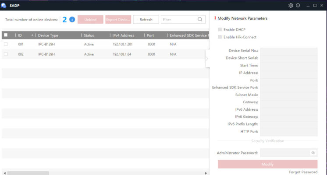Click N/A in row 001
327x175 pixels.
pos(173,44)
